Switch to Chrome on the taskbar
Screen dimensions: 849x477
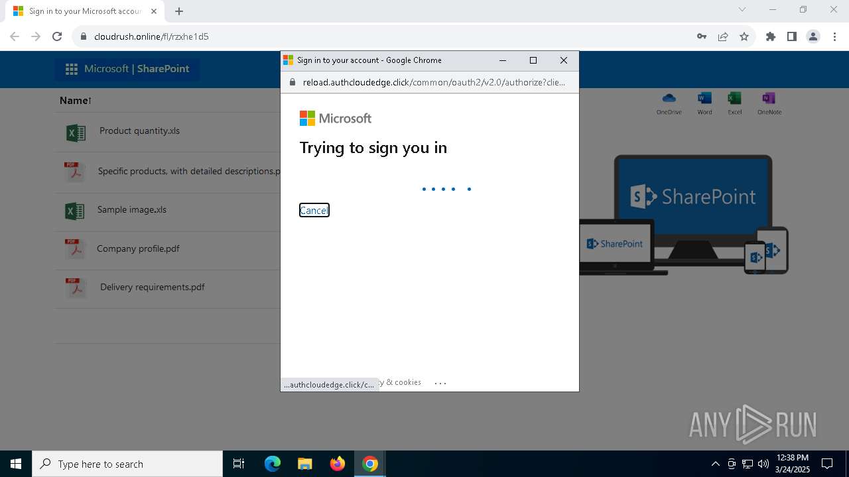click(x=370, y=464)
